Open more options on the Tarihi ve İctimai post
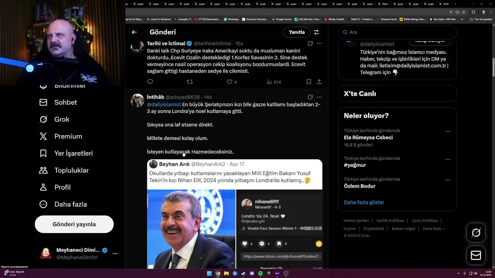This screenshot has width=495, height=278. pyautogui.click(x=319, y=43)
